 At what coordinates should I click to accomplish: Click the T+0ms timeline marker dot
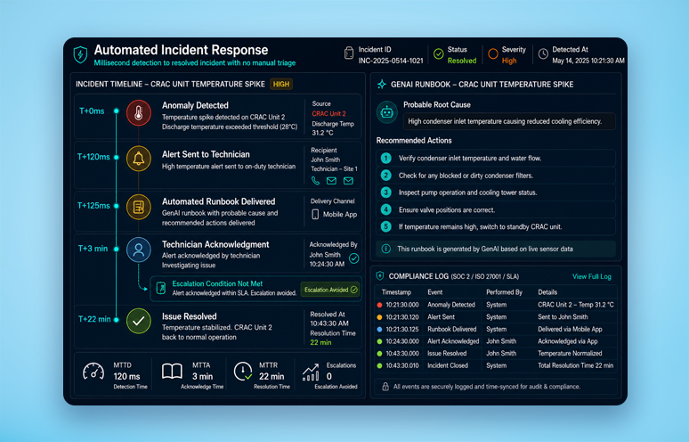tap(117, 111)
